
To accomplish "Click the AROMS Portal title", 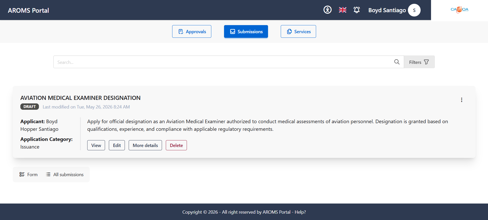I will 28,10.
